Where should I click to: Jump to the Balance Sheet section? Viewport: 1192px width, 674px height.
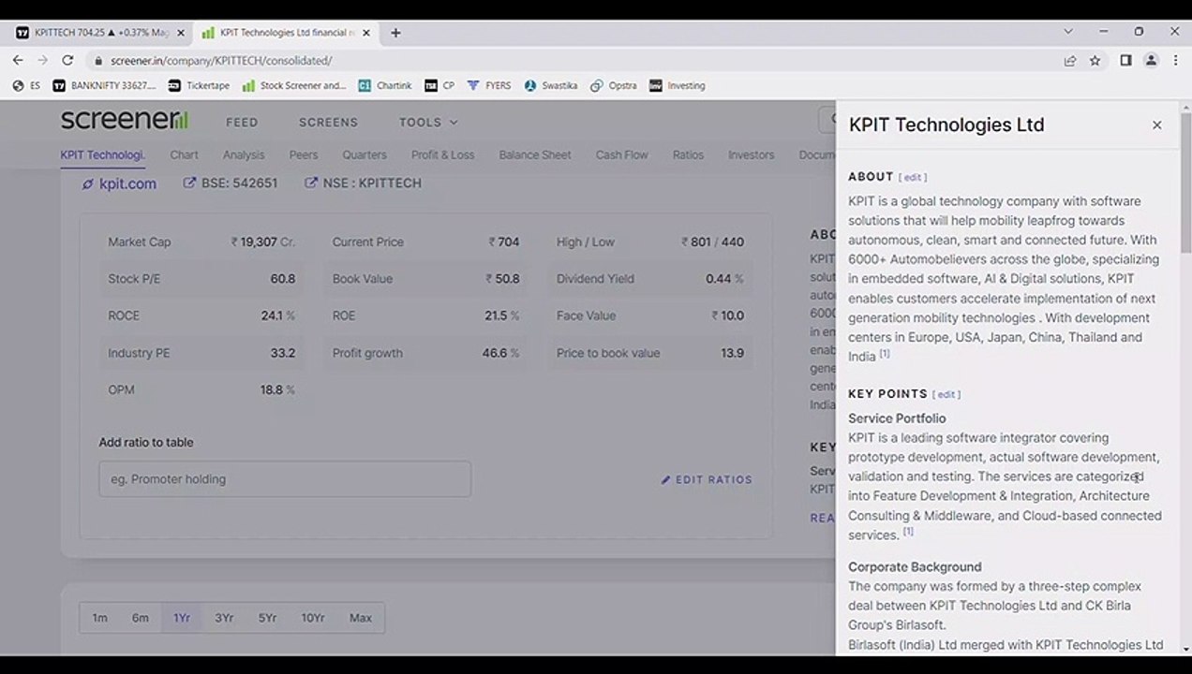(x=535, y=155)
